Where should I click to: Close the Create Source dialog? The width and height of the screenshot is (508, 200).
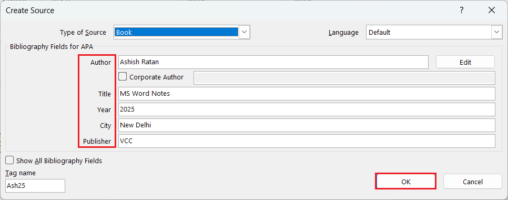pyautogui.click(x=491, y=11)
